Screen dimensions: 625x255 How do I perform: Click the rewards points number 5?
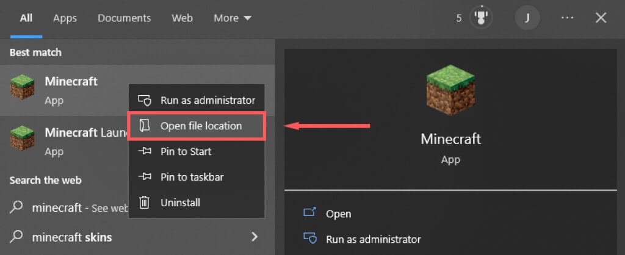pos(459,18)
